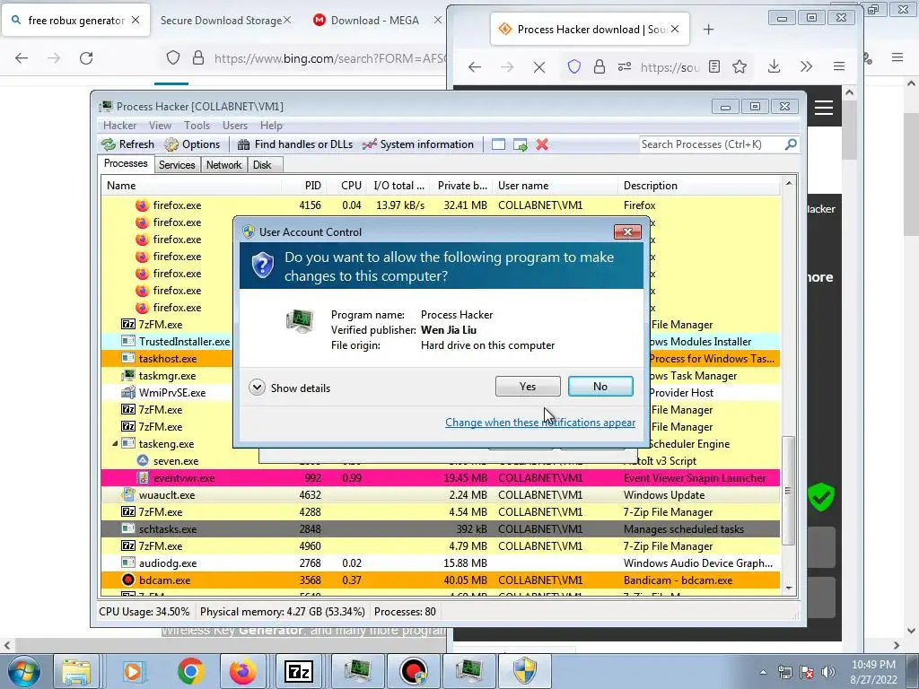
Task: Click the red X kill window icon
Action: [x=542, y=144]
